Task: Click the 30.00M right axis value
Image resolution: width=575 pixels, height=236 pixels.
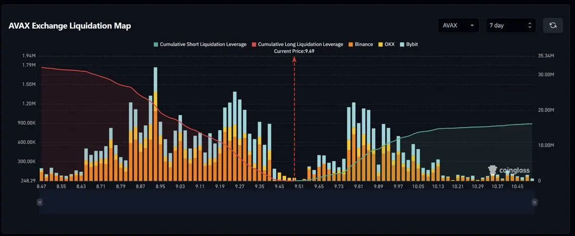Action: [x=546, y=75]
